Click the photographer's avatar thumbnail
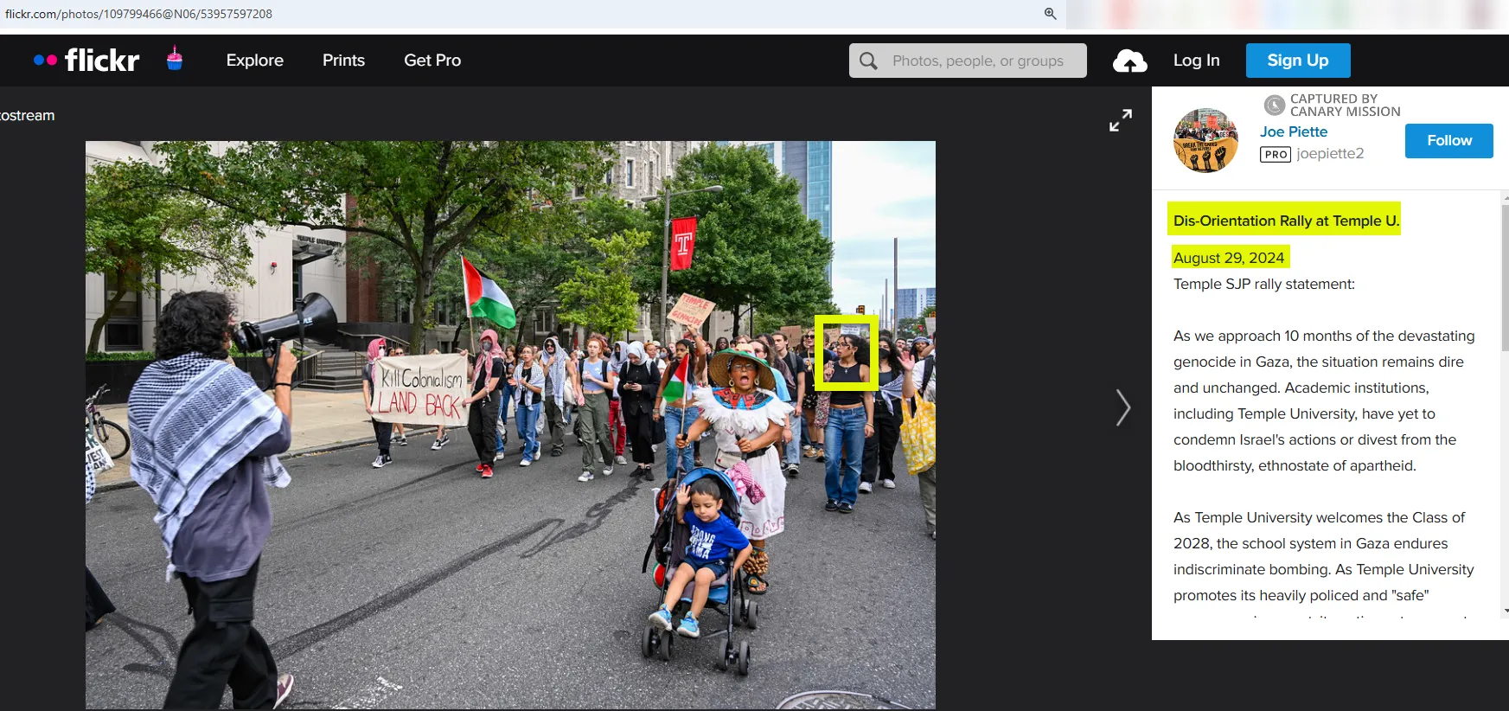 (x=1205, y=140)
